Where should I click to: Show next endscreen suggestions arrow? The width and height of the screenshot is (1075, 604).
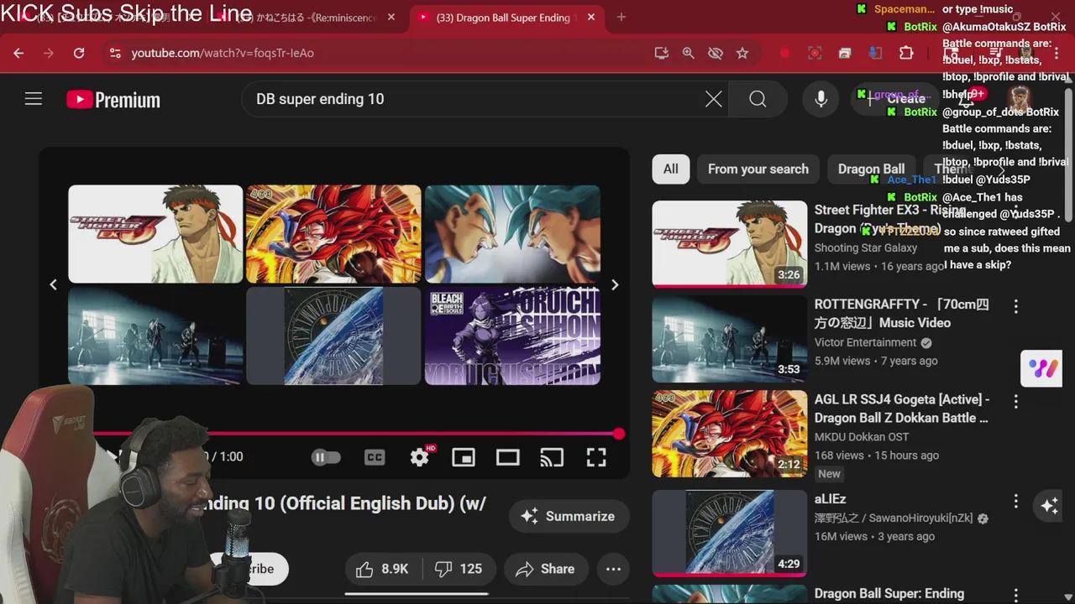615,285
